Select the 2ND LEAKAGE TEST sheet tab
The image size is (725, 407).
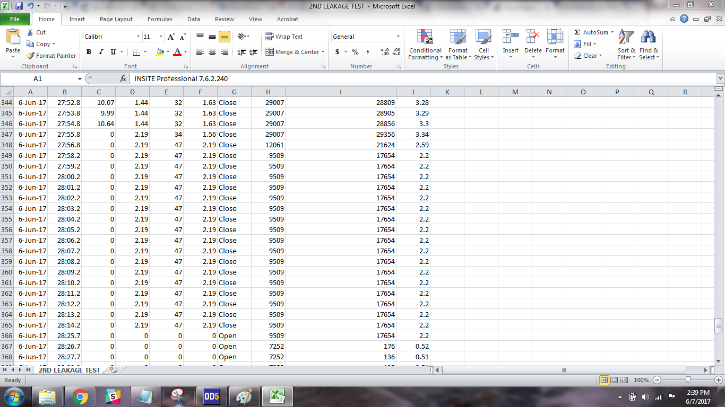tap(69, 370)
